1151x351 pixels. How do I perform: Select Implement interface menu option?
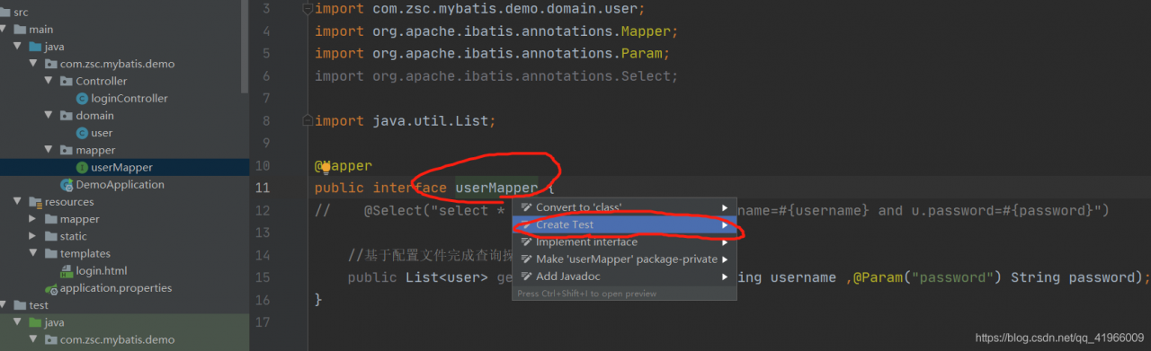tap(624, 242)
